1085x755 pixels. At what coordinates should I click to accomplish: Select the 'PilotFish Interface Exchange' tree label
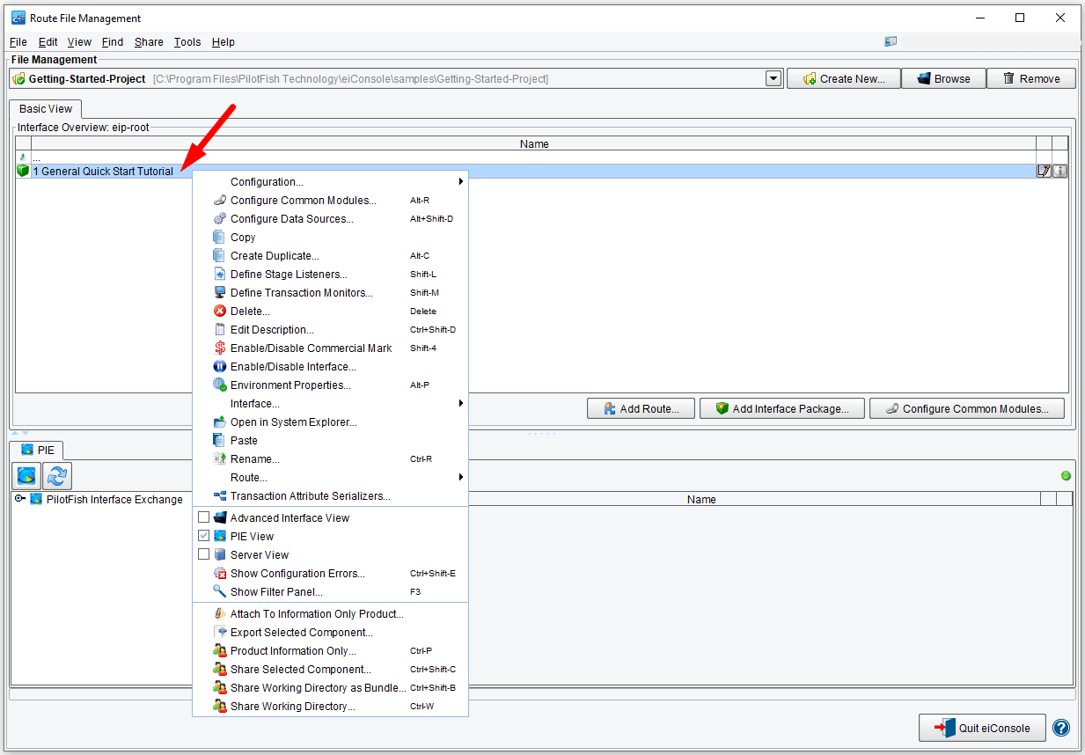click(x=114, y=499)
